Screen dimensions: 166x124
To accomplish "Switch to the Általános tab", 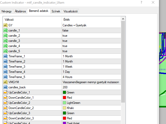I will [20, 11].
